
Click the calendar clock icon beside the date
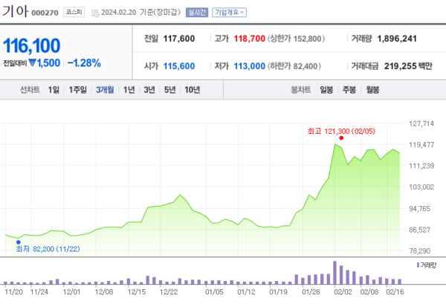click(x=95, y=13)
